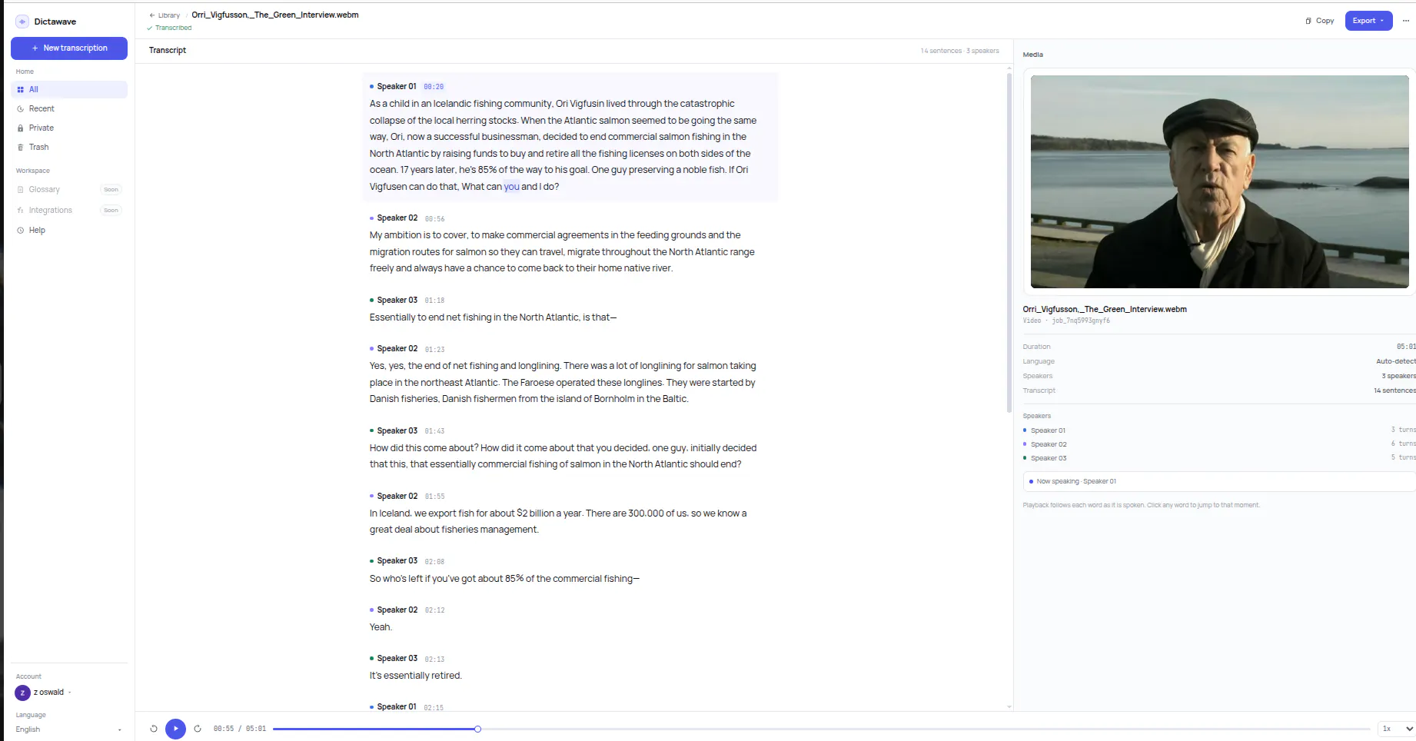The image size is (1416, 741).
Task: Click the highlighted word "you"
Action: (x=511, y=187)
